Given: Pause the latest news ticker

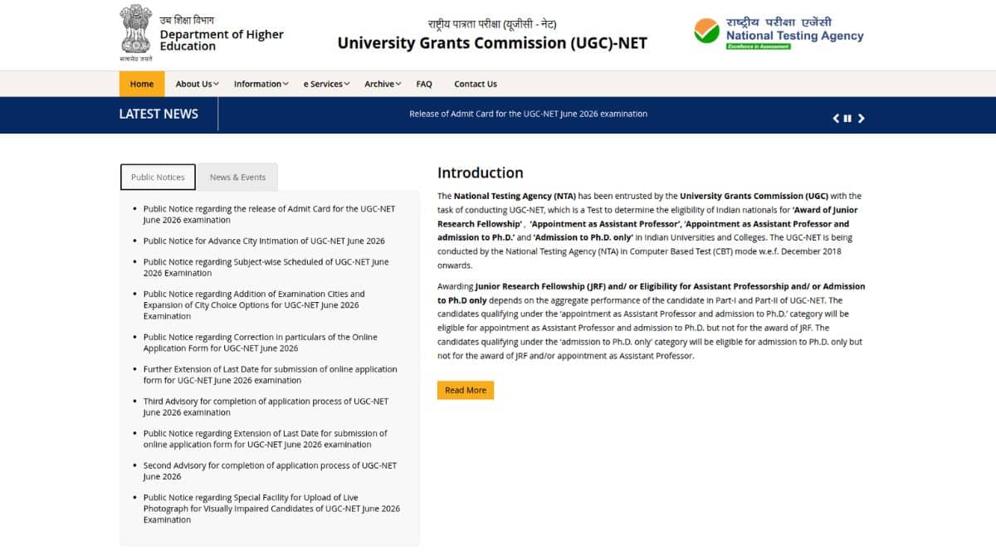Looking at the screenshot, I should (x=847, y=119).
